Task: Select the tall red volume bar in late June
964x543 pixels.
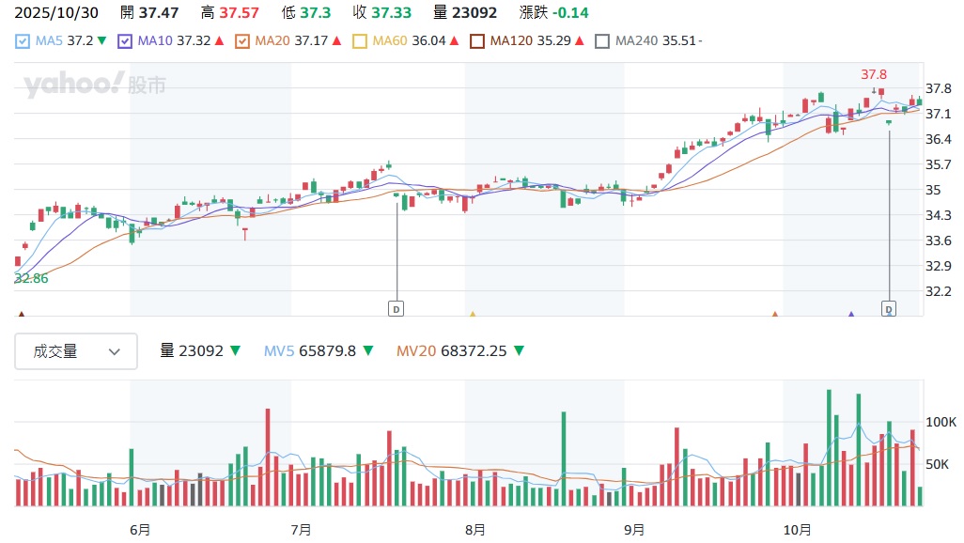Action: pyautogui.click(x=268, y=458)
